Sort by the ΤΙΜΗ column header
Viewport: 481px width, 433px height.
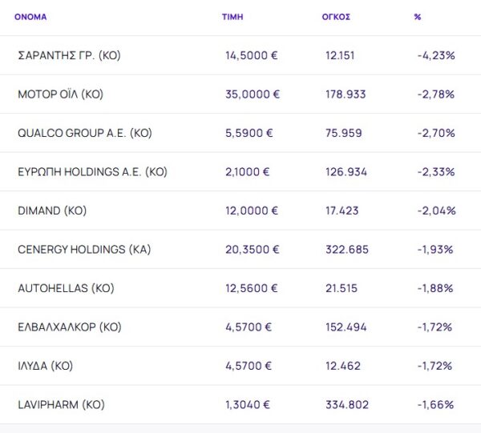pyautogui.click(x=232, y=16)
